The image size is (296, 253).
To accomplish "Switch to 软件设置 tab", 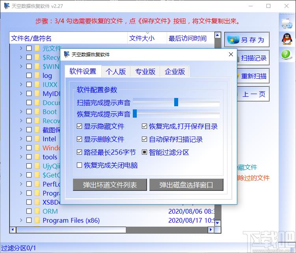I will point(83,71).
